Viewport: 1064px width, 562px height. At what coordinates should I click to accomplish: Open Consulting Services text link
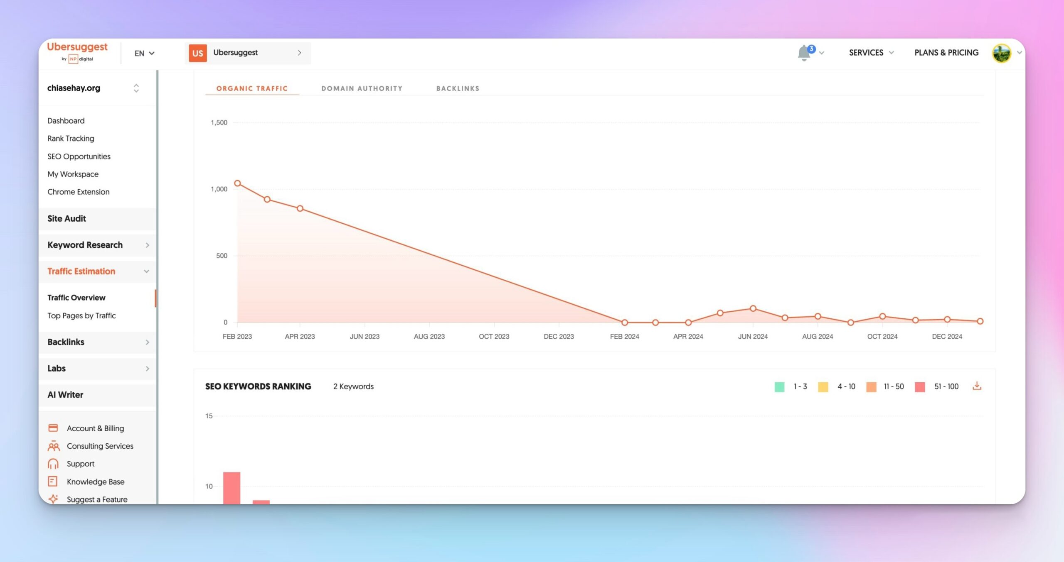point(100,446)
